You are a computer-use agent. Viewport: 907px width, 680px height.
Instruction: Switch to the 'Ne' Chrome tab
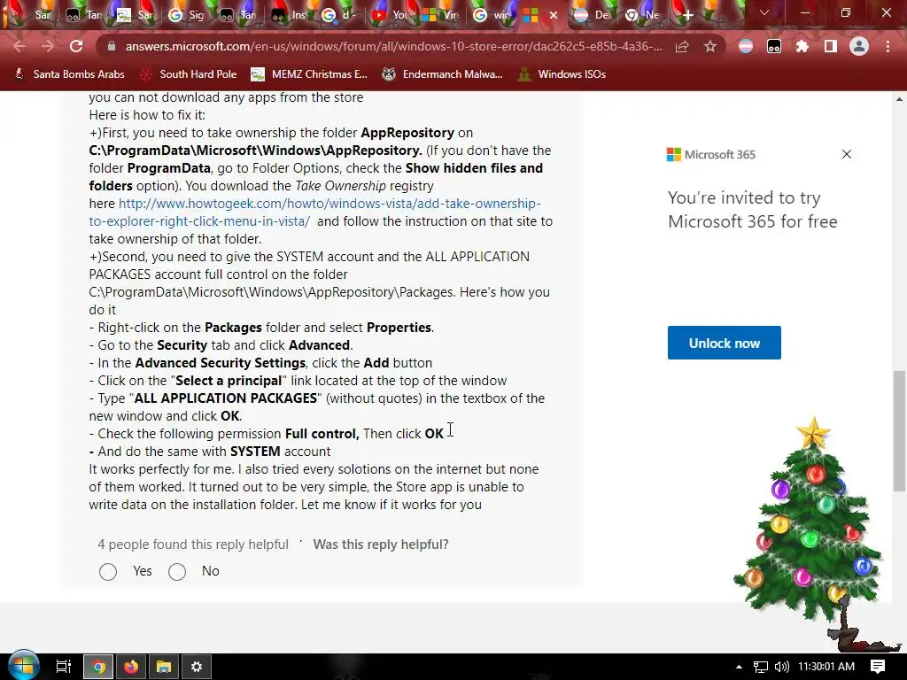pyautogui.click(x=643, y=15)
